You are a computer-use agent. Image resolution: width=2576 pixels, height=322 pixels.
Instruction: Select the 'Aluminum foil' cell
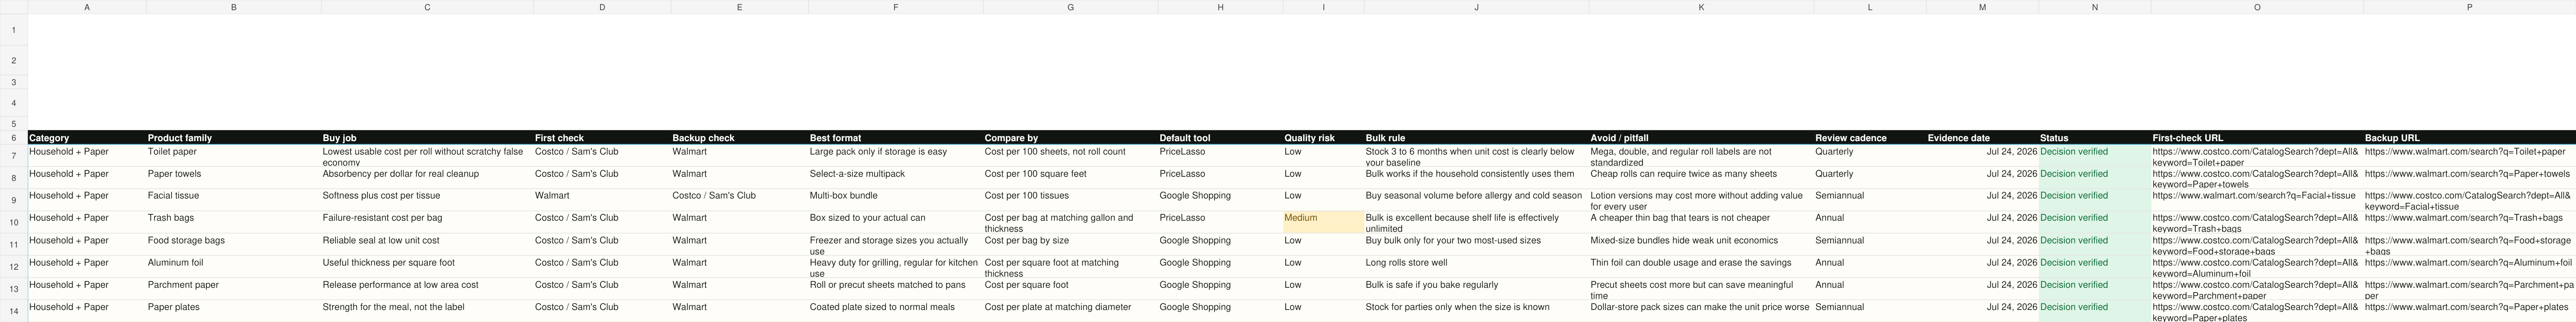pos(233,267)
